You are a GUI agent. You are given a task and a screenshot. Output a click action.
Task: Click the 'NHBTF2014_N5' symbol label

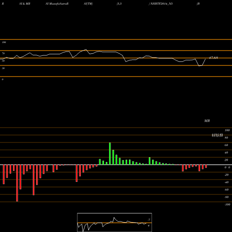161,4
